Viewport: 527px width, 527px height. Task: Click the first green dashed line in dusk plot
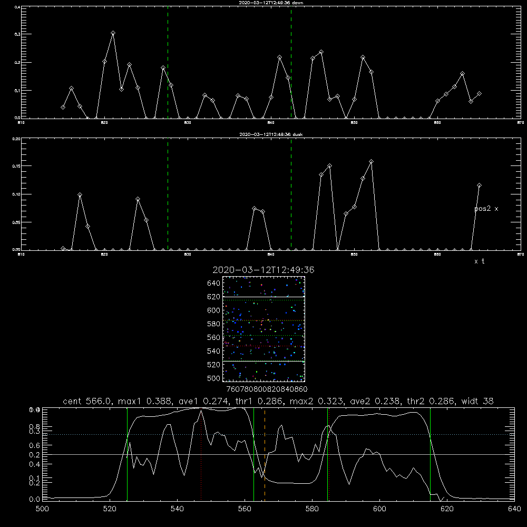coord(168,194)
